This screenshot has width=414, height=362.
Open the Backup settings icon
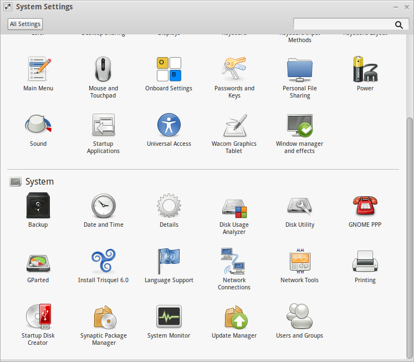[x=38, y=206]
